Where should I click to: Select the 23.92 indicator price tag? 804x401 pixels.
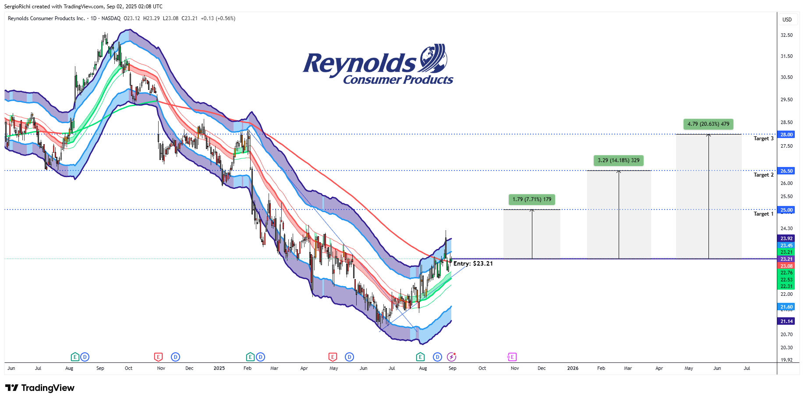pyautogui.click(x=786, y=238)
